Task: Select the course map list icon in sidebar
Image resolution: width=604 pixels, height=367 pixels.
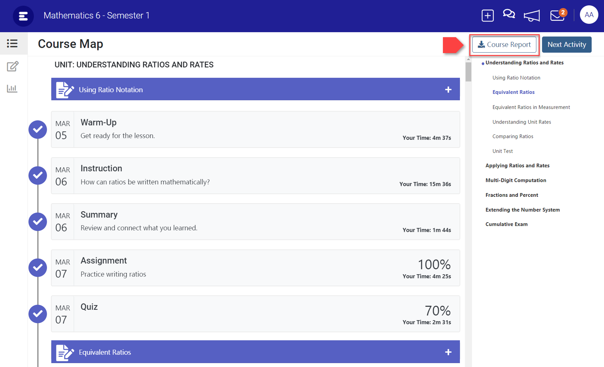Action: pos(12,44)
